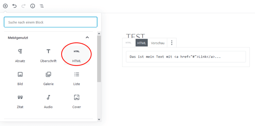The image size is (255, 126).
Task: Add a Galerie block
Action: pyautogui.click(x=48, y=78)
